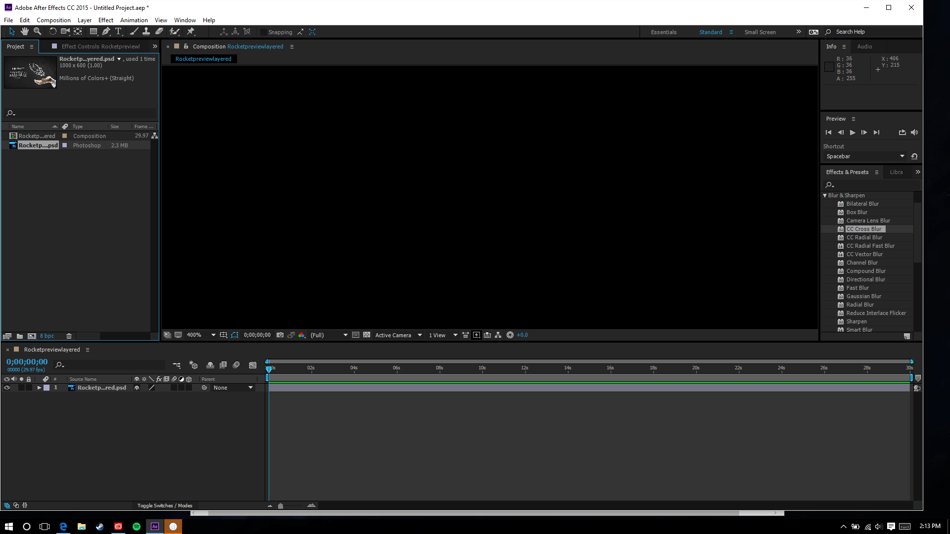Select the Roto Brush tool
Viewport: 950px width, 534px height.
(175, 31)
